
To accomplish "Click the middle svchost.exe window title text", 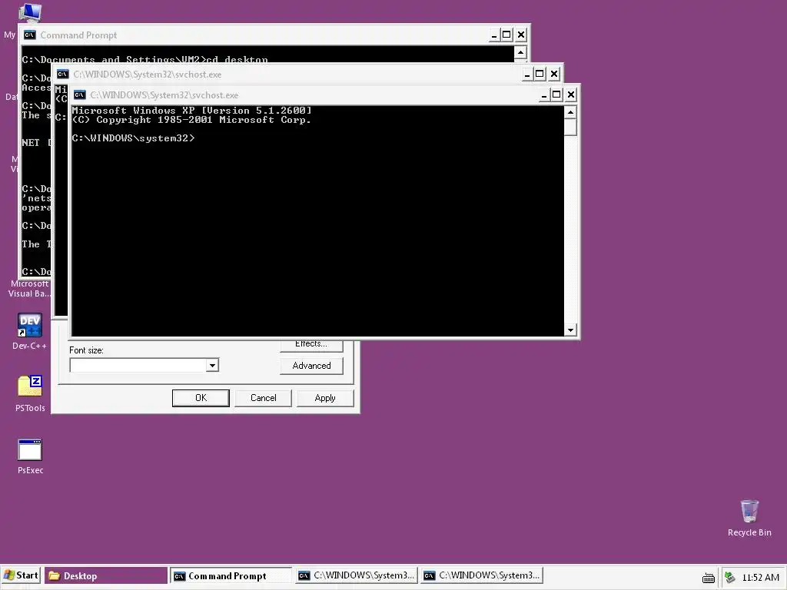I will 147,75.
